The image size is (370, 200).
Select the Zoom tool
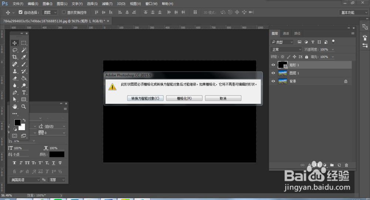coord(24,106)
